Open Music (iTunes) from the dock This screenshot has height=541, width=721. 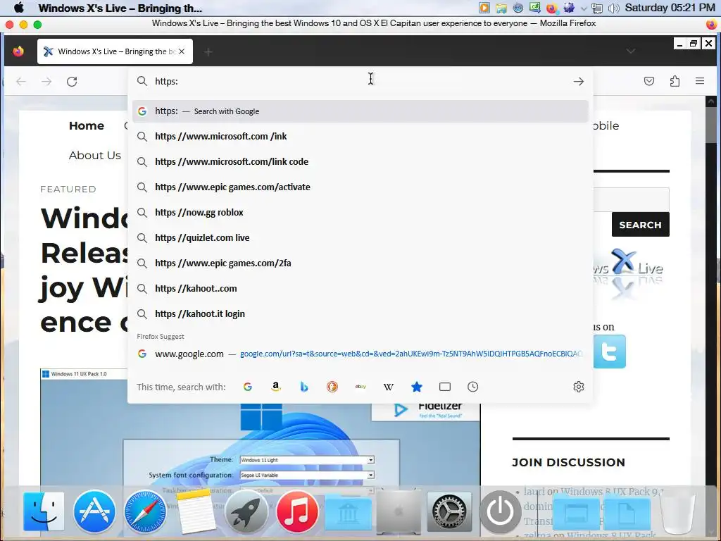pos(297,511)
